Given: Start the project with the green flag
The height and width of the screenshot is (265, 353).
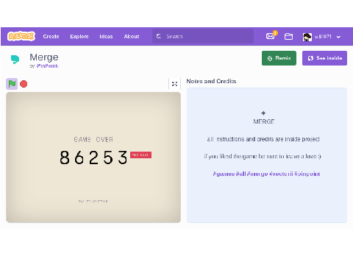Looking at the screenshot, I should coord(12,84).
